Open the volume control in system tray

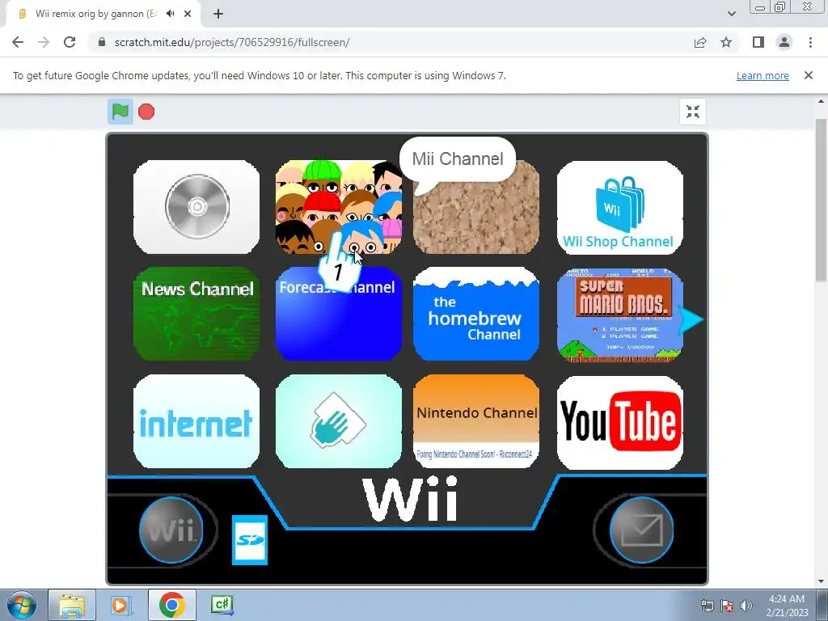[x=746, y=606]
